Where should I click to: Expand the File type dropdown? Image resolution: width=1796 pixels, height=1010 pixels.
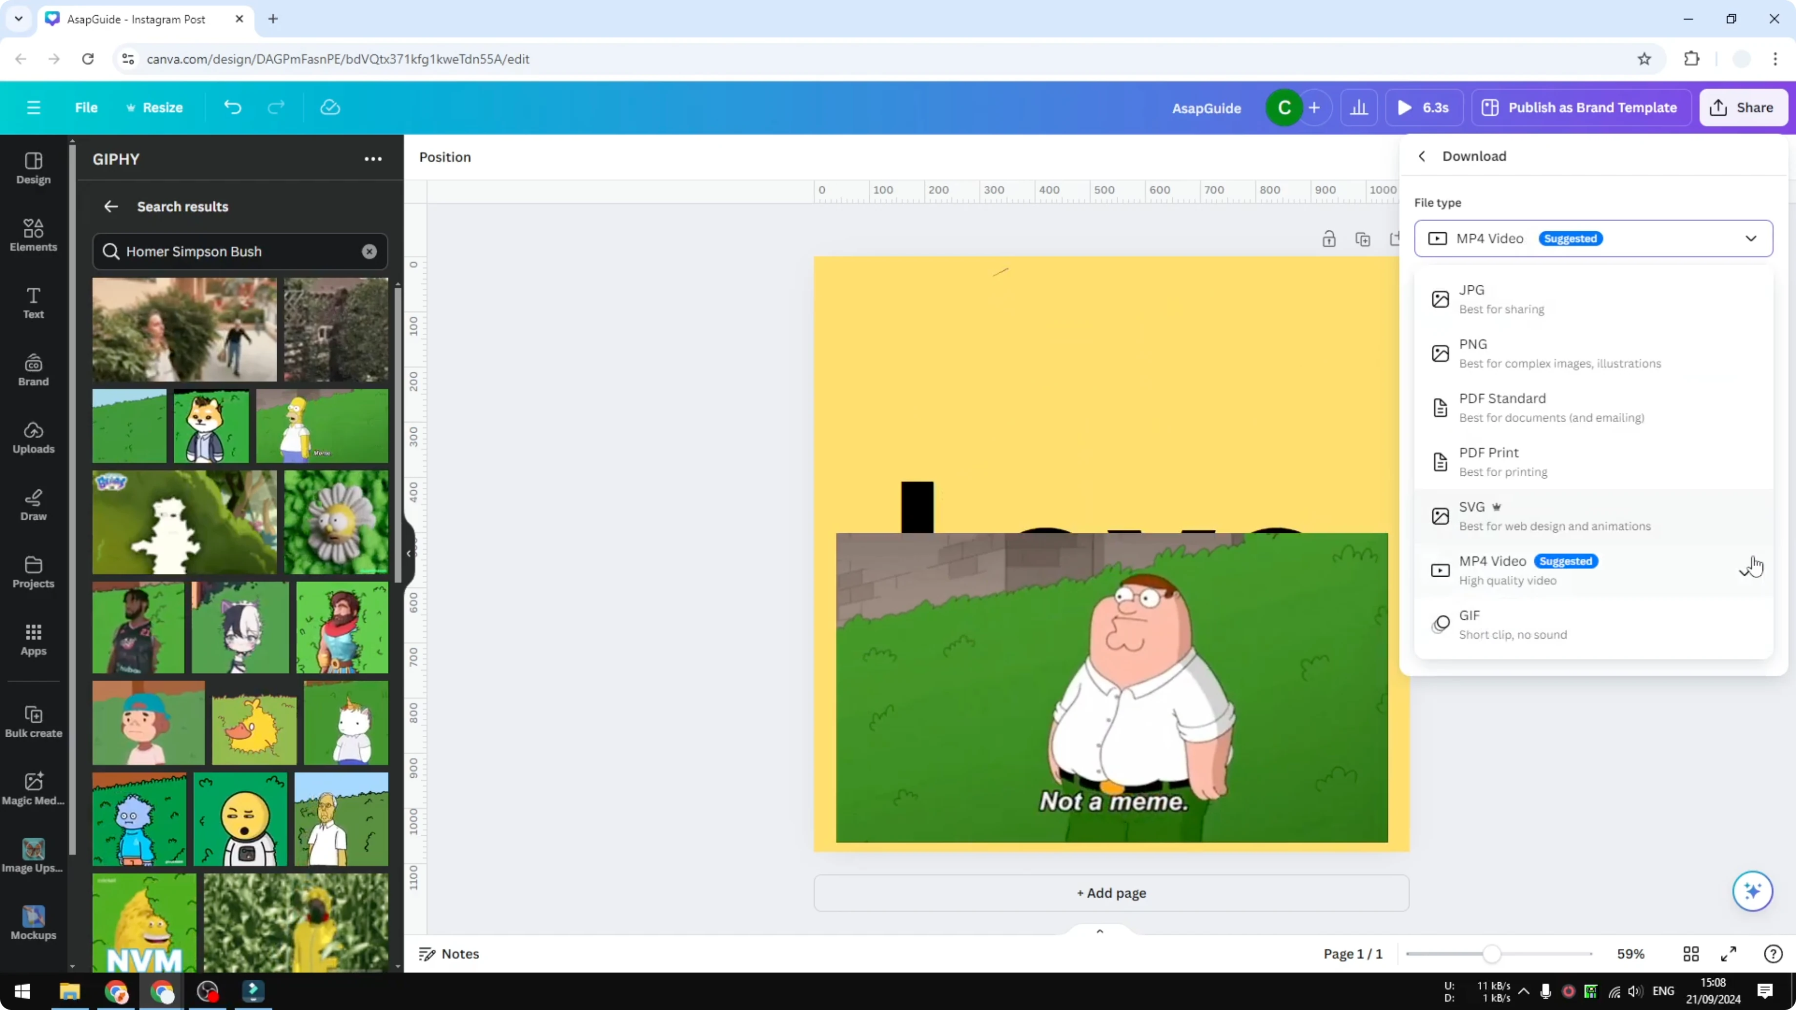(1593, 239)
